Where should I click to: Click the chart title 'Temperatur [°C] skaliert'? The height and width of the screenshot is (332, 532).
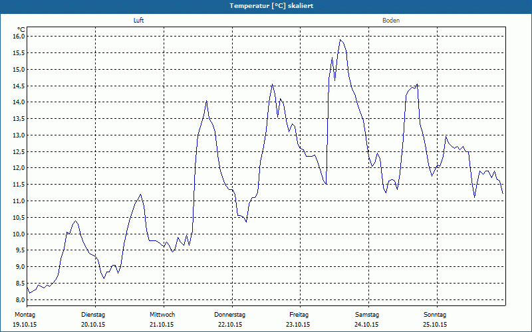[x=271, y=6]
